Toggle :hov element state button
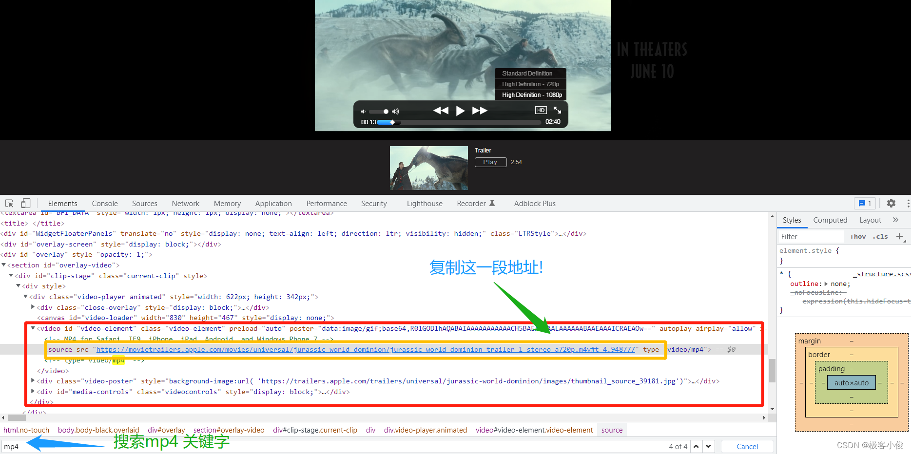911x454 pixels. point(858,237)
